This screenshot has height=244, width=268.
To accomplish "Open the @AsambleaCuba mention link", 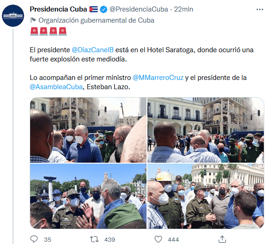I will [x=56, y=87].
